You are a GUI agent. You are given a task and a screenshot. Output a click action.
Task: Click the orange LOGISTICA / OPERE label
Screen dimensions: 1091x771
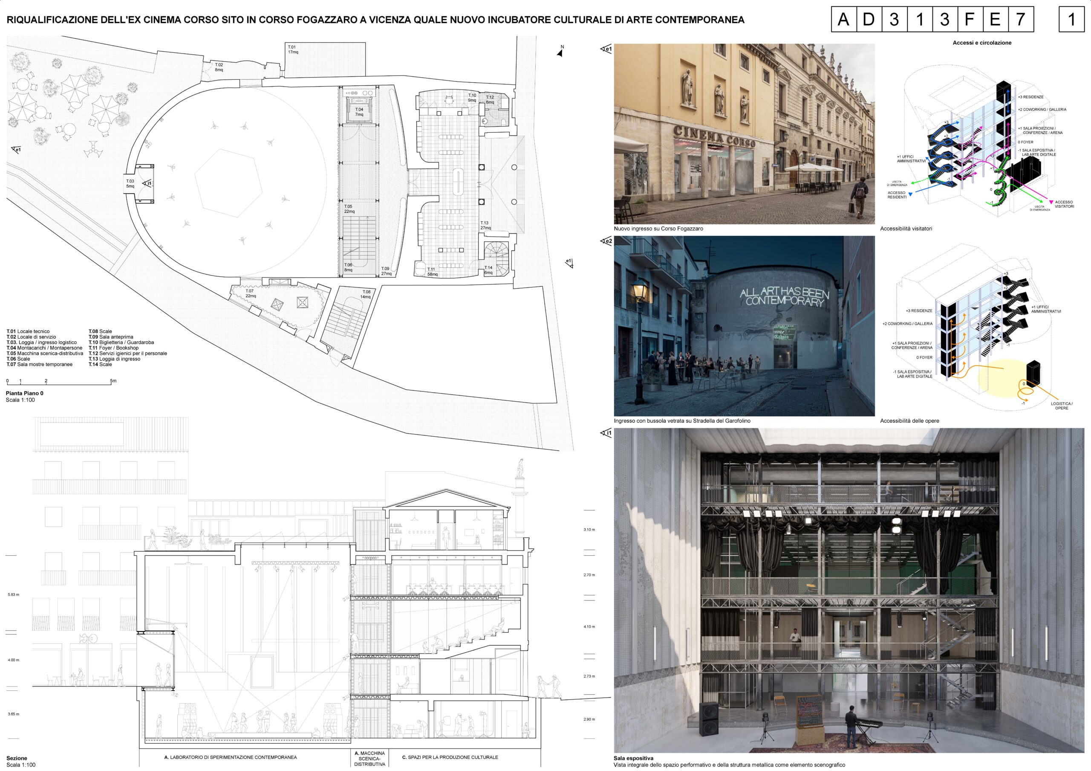(x=1061, y=406)
